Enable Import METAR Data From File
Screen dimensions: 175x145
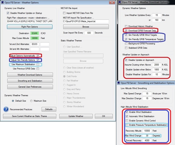point(64,13)
